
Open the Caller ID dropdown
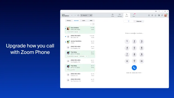pyautogui.click(x=134, y=73)
